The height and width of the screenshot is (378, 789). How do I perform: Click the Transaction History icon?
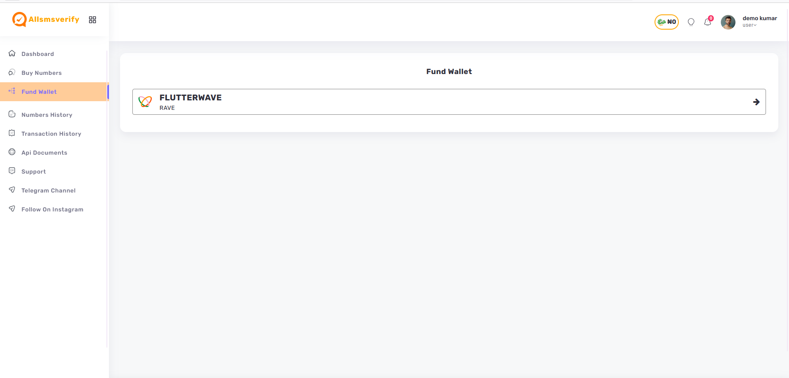pos(12,133)
